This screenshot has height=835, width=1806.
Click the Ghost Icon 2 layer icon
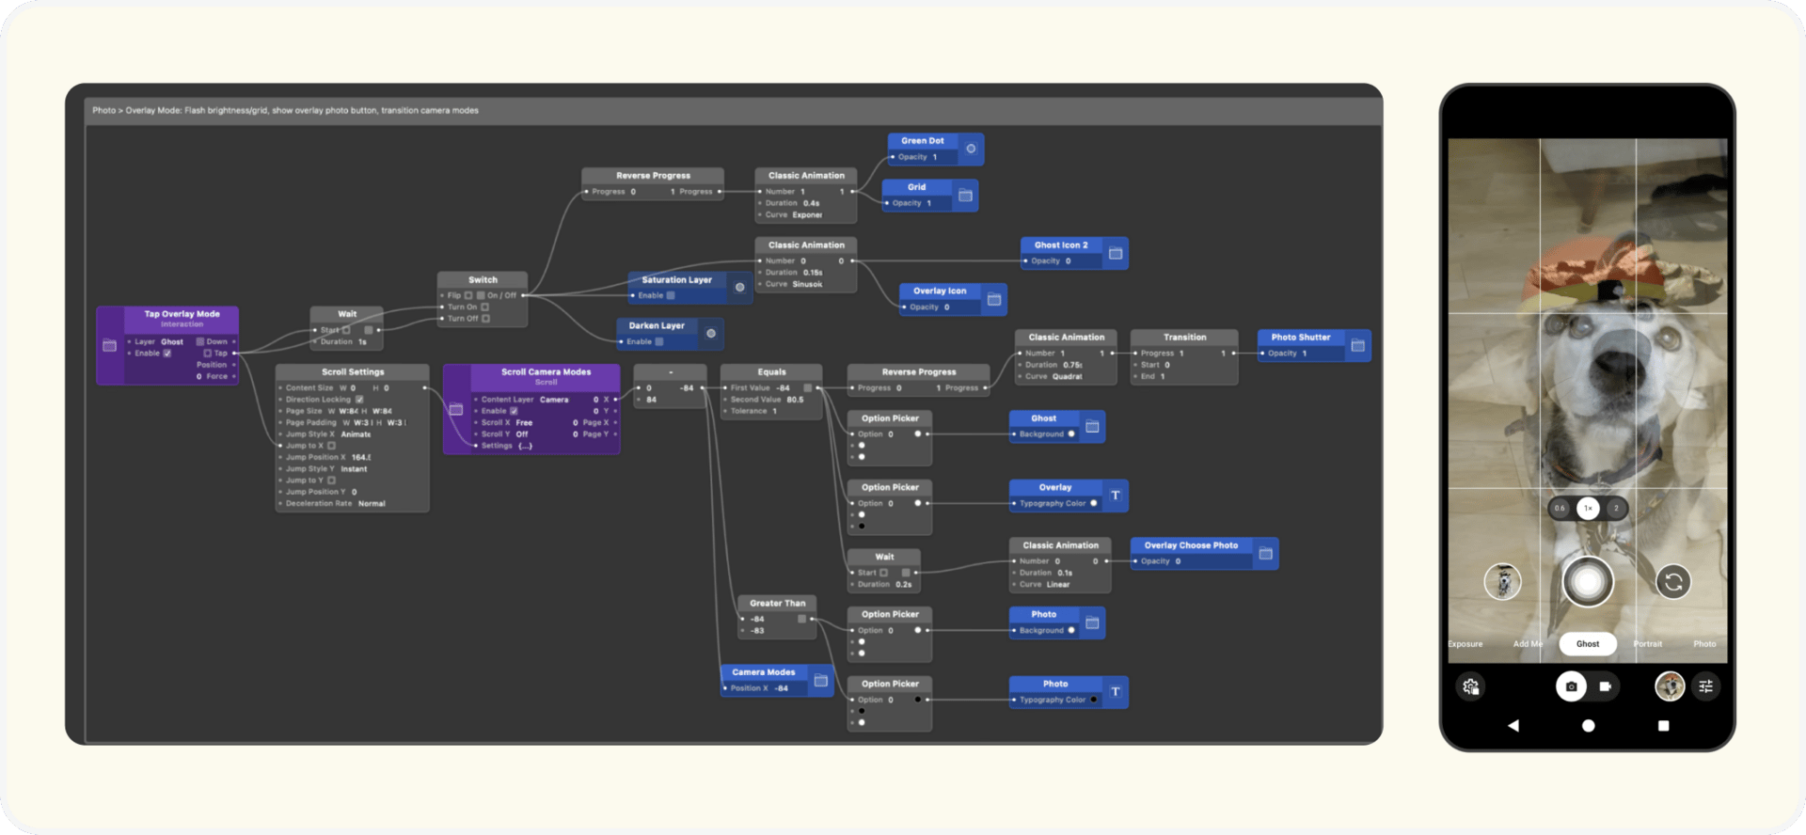coord(1115,253)
